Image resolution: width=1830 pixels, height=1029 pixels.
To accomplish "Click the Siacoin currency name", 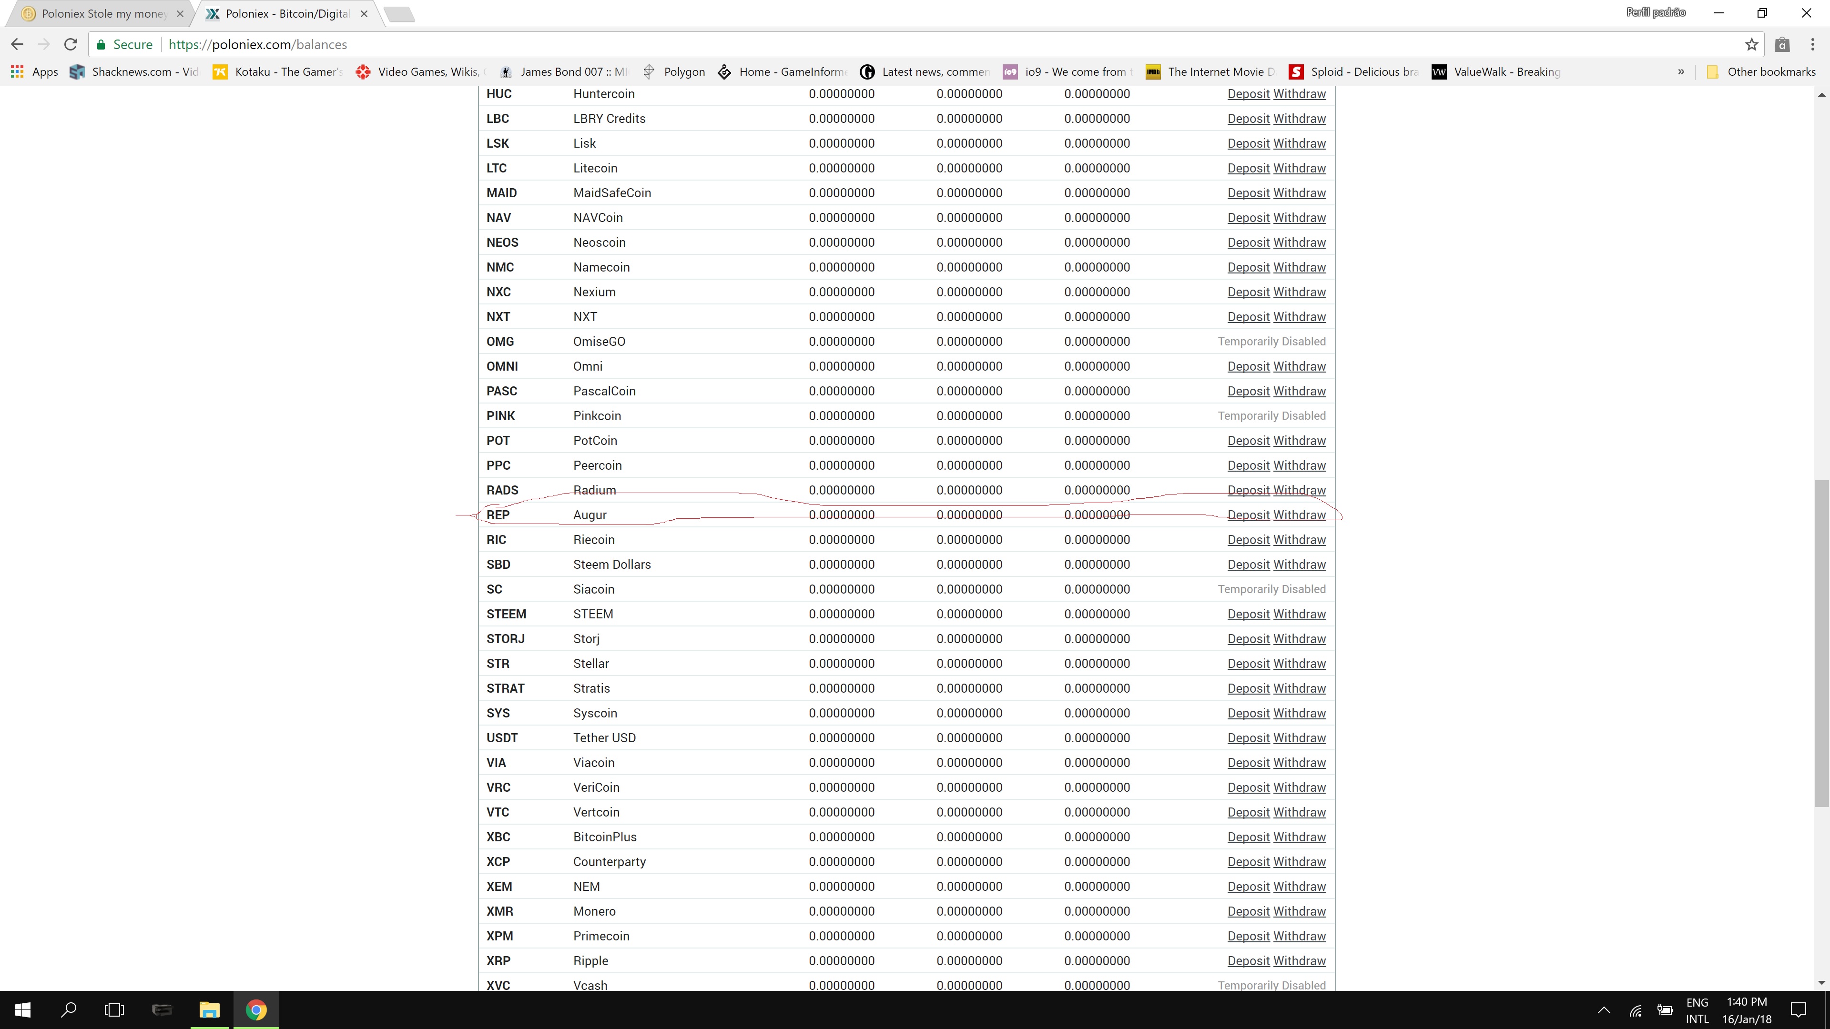I will click(x=594, y=589).
